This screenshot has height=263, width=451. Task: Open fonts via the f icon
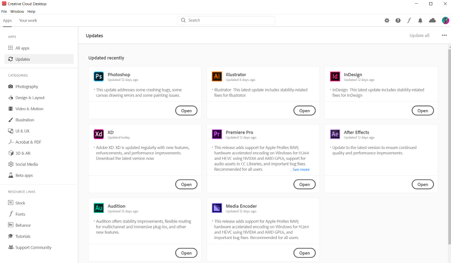409,20
